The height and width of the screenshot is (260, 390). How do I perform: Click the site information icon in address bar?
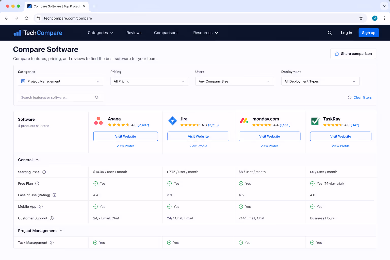[x=38, y=18]
